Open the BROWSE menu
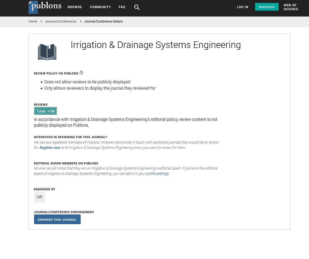The height and width of the screenshot is (259, 309). (x=75, y=7)
